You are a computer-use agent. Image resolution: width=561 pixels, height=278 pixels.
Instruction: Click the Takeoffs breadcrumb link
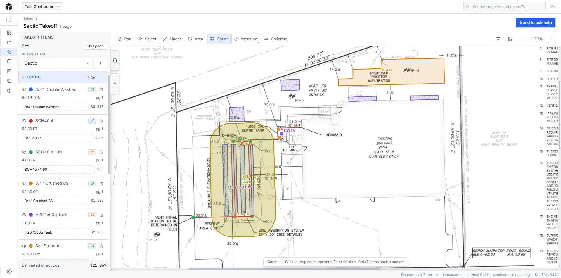(30, 18)
